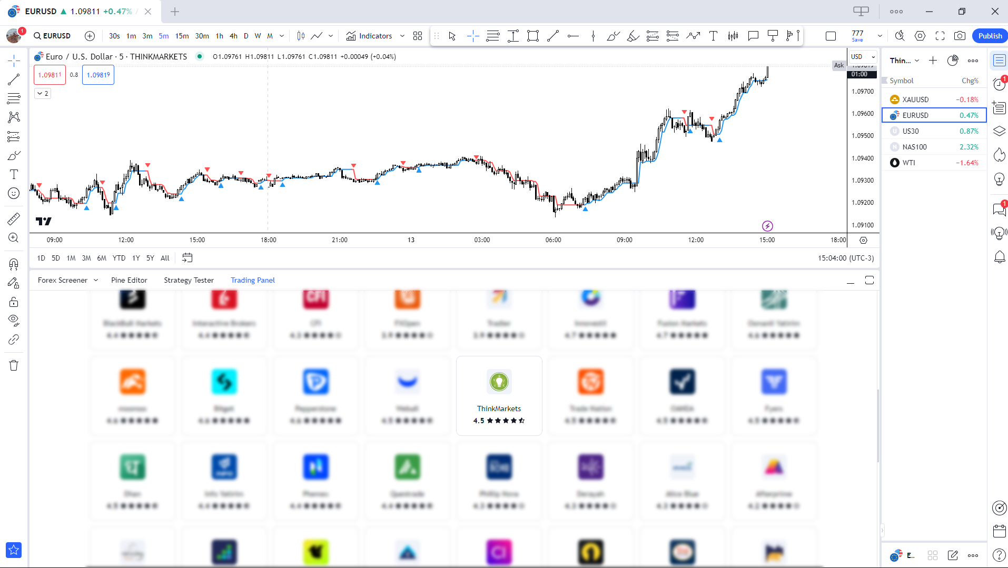Viewport: 1008px width, 568px height.
Task: Select the ThinkMarkets broker card
Action: [499, 396]
